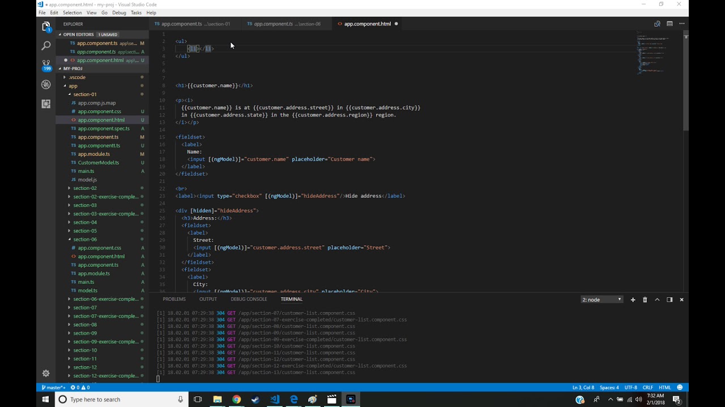
Task: Move the panel to the right
Action: (669, 300)
